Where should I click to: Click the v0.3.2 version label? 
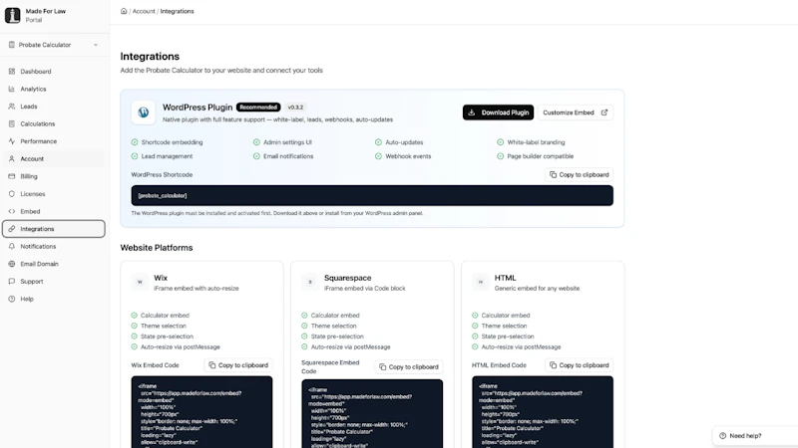point(295,108)
